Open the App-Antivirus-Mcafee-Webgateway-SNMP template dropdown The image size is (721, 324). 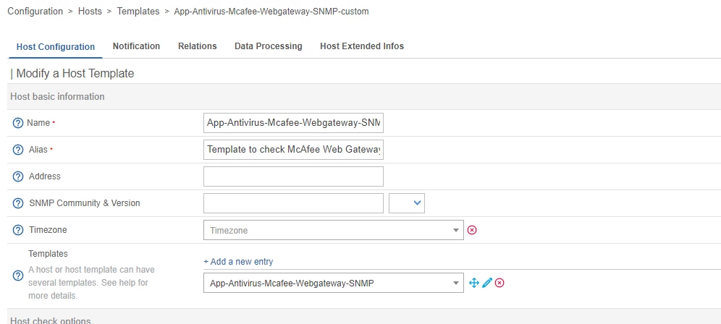coord(333,283)
